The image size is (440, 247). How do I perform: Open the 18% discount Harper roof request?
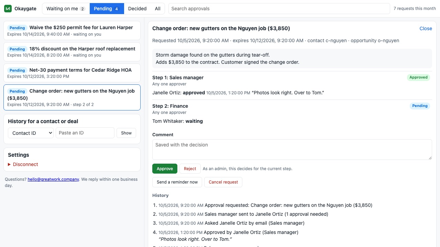pyautogui.click(x=72, y=52)
